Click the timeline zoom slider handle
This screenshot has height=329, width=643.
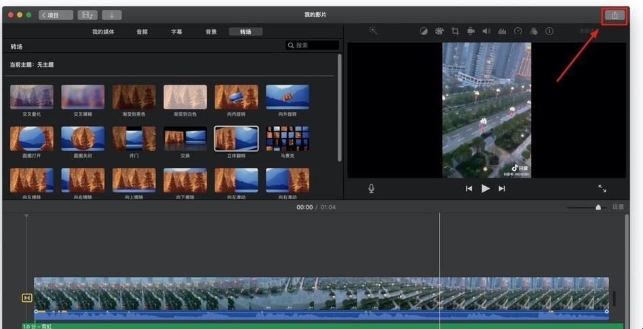click(x=598, y=207)
